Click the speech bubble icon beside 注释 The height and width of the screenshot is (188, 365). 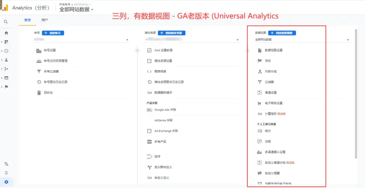(x=260, y=141)
